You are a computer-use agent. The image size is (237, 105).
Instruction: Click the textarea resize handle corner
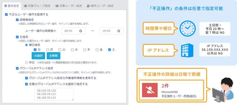click(x=73, y=99)
